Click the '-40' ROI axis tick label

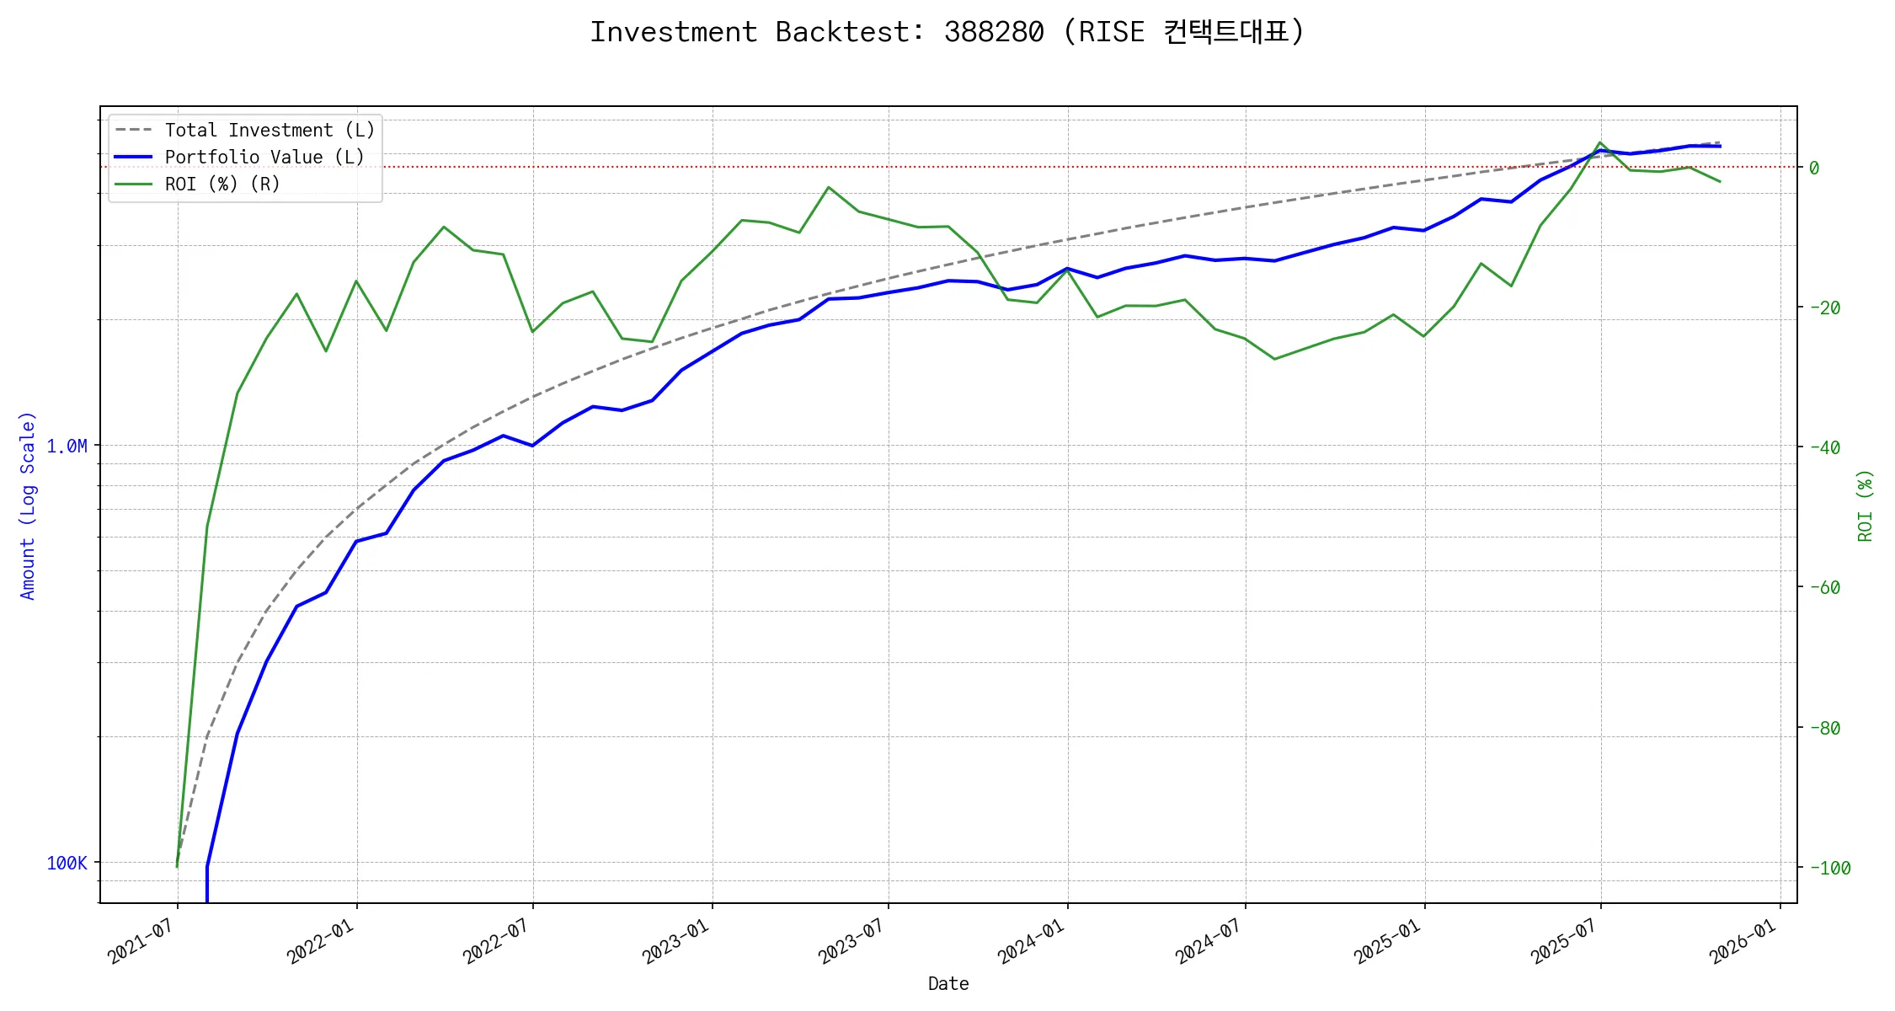[1824, 448]
